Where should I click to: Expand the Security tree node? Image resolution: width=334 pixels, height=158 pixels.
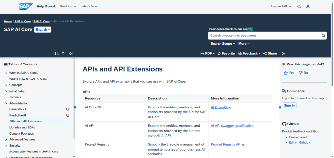pos(6,146)
